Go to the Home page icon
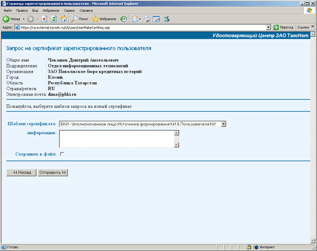 click(x=63, y=19)
